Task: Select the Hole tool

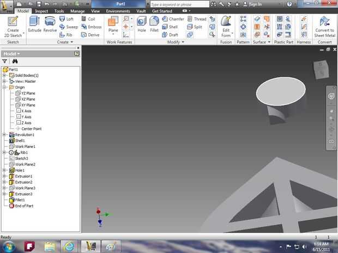Action: point(142,24)
